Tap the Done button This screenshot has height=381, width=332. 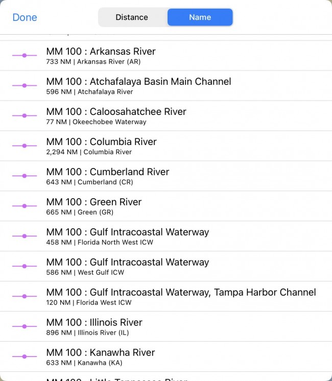[25, 17]
